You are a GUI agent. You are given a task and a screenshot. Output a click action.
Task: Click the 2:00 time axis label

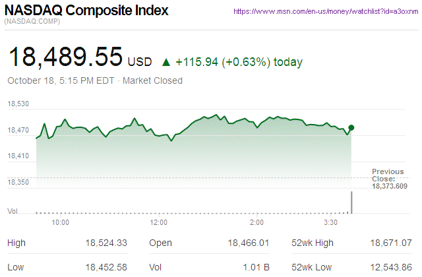[257, 223]
